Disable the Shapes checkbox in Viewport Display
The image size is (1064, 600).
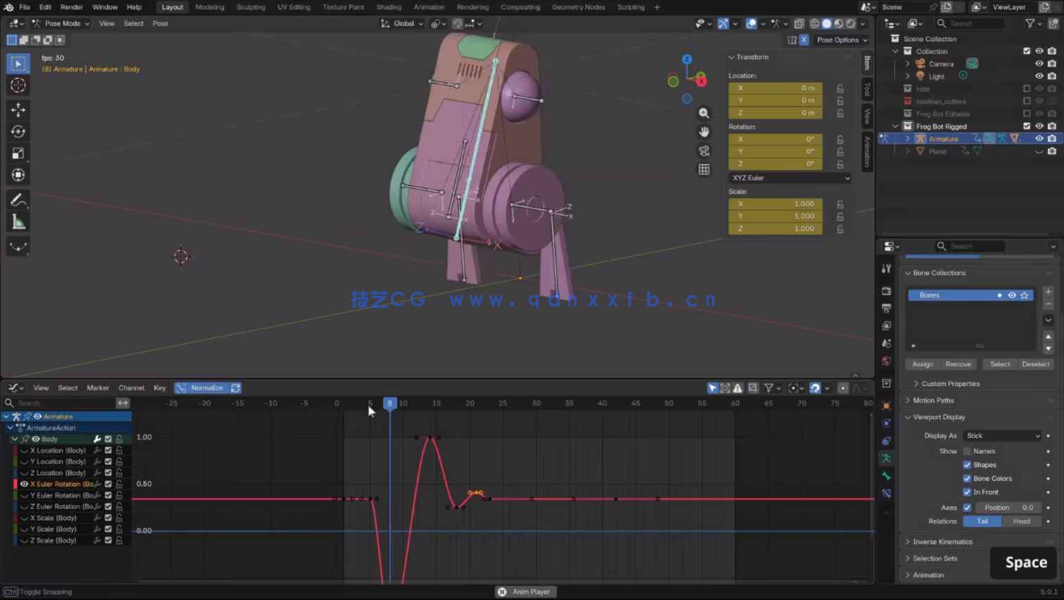[967, 465]
